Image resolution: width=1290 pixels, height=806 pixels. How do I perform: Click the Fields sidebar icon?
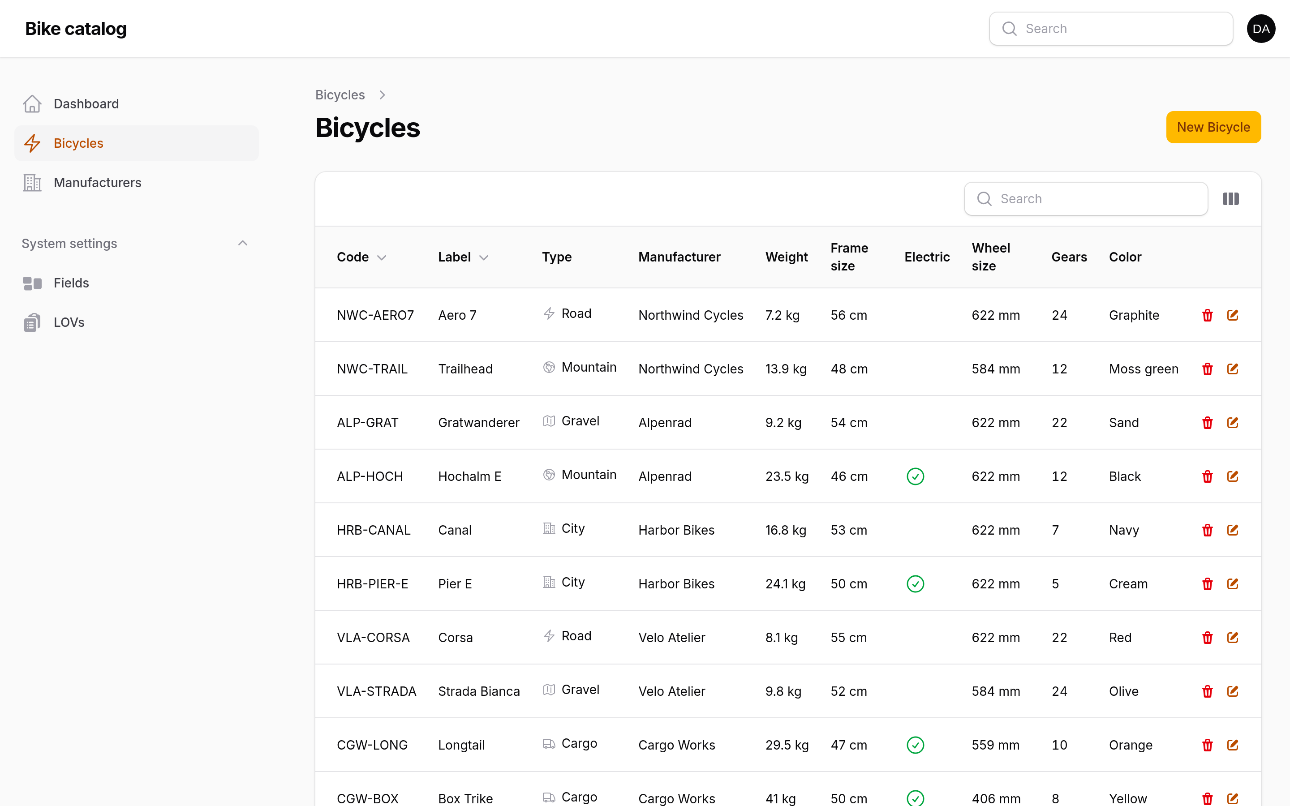[32, 283]
